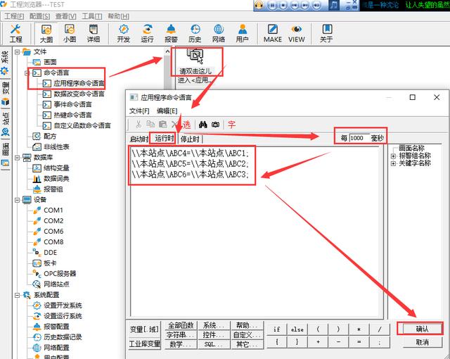Collapse the 命令语言 tree node

pos(27,73)
